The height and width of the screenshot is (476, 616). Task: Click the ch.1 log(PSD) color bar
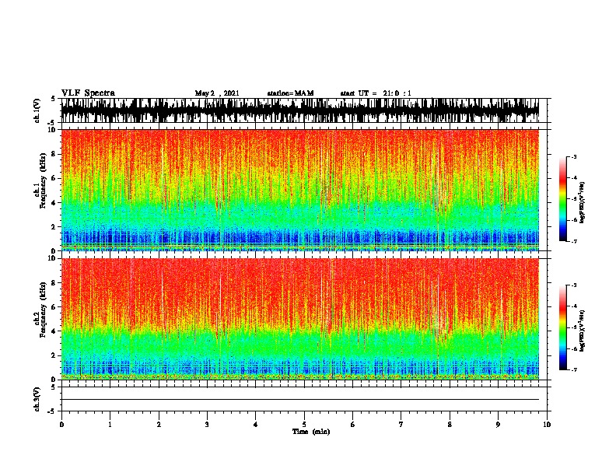click(x=563, y=199)
